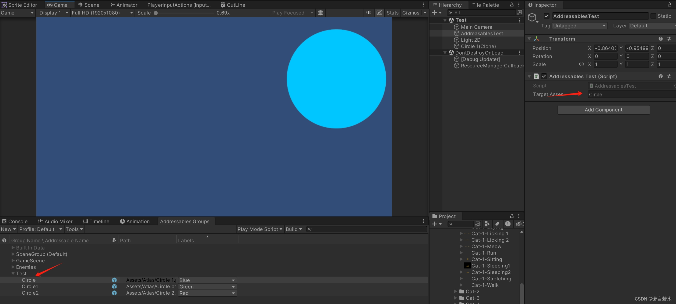Click the Project plus create button
Image resolution: width=676 pixels, height=304 pixels.
pyautogui.click(x=436, y=224)
